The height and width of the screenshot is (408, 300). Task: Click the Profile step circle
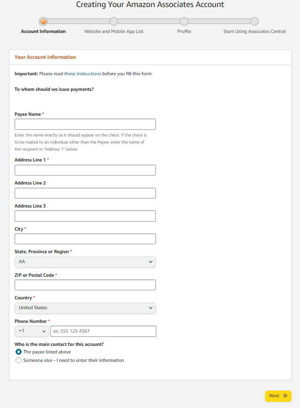(184, 21)
